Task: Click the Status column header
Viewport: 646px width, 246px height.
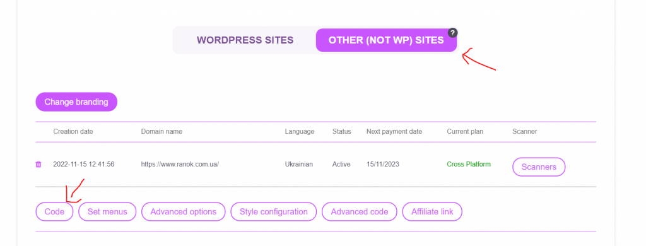Action: pos(341,131)
